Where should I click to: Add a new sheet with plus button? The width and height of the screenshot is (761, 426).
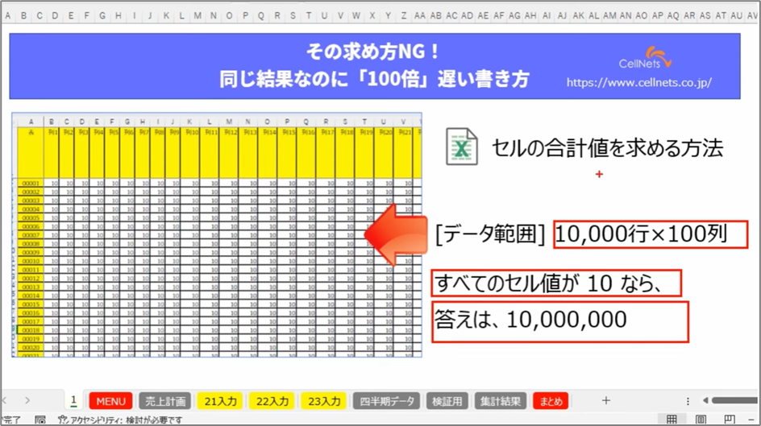[x=606, y=401]
